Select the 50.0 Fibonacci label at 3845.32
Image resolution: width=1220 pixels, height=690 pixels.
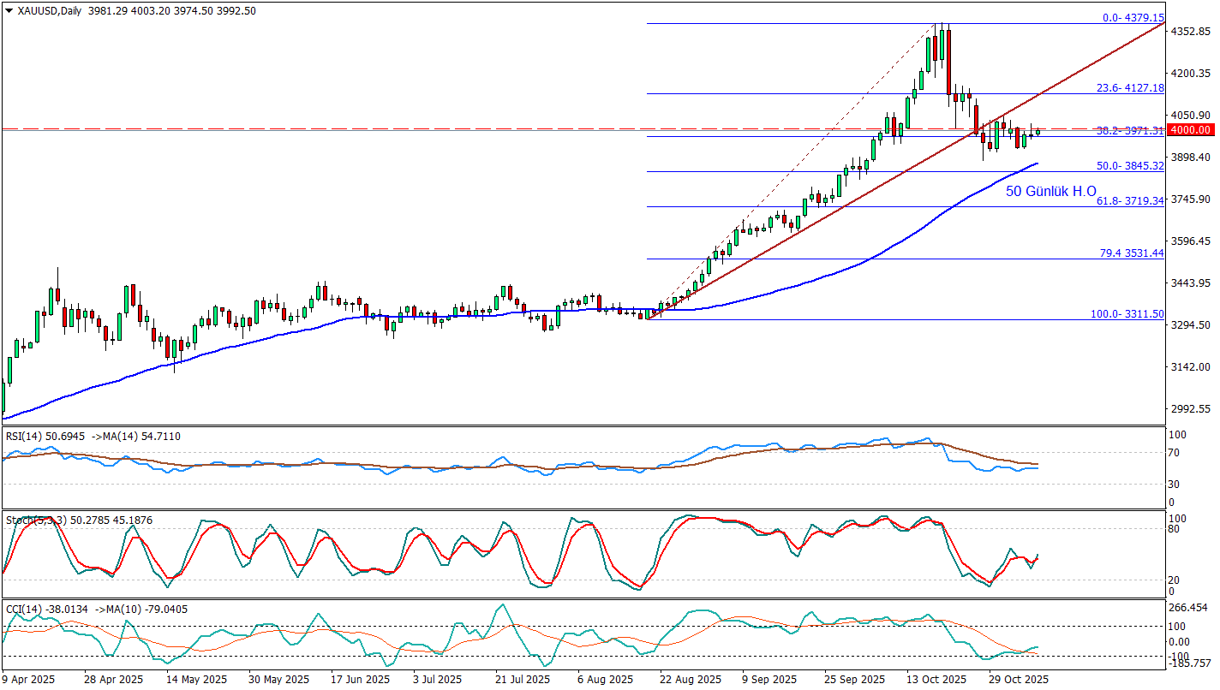[x=1131, y=166]
